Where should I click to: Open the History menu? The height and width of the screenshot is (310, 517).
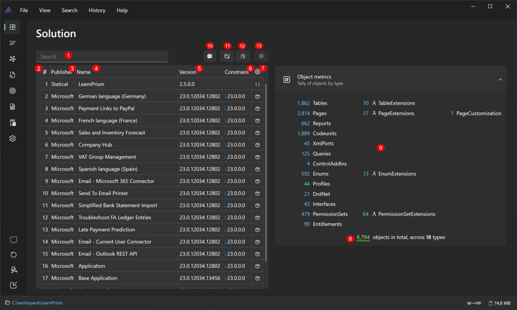97,10
